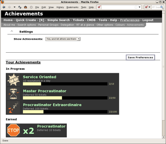This screenshot has width=166, height=144.
Task: Click the browser Back arrow
Action: [4, 7]
